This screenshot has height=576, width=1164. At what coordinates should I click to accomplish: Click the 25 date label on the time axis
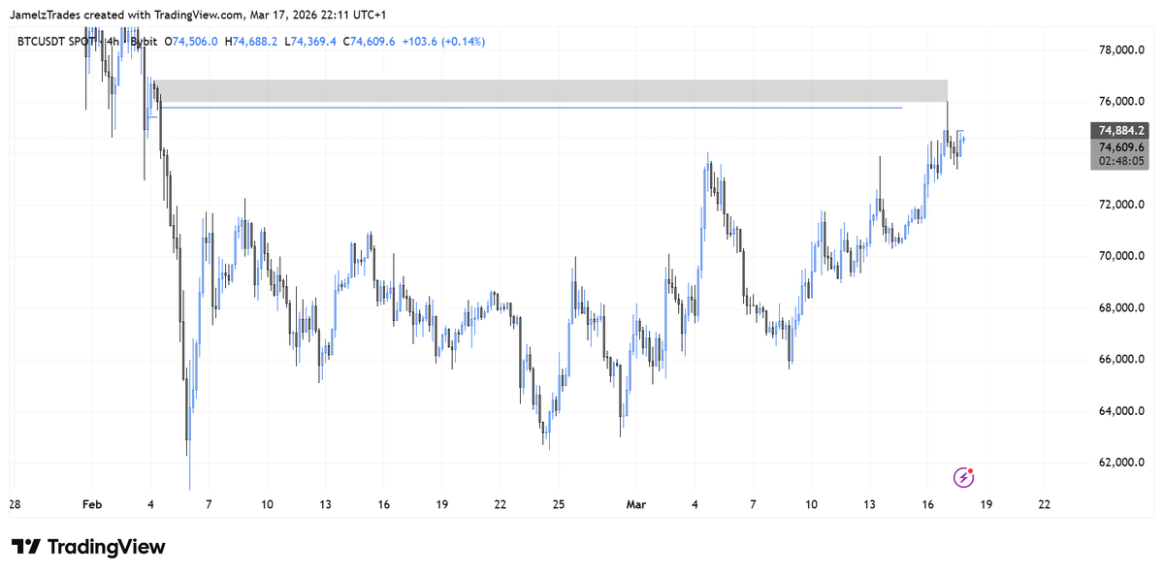click(559, 504)
